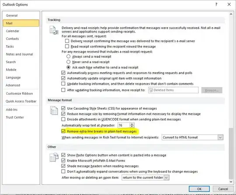
Task: Toggle Show Paste Options button checkbox
Action: click(x=63, y=155)
